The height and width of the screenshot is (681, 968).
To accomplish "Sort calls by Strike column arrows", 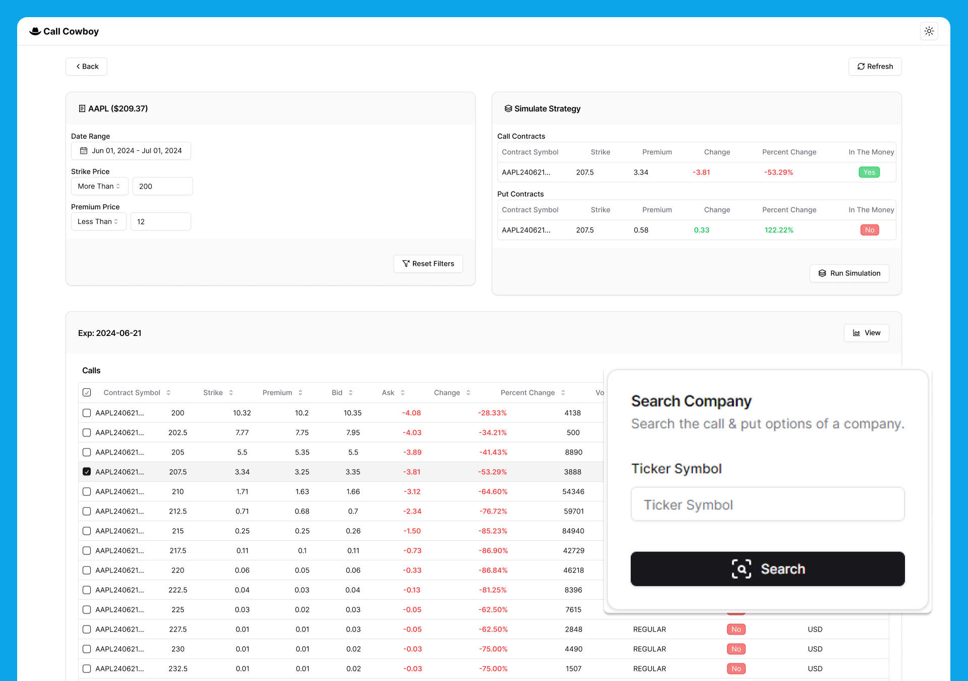I will [231, 392].
